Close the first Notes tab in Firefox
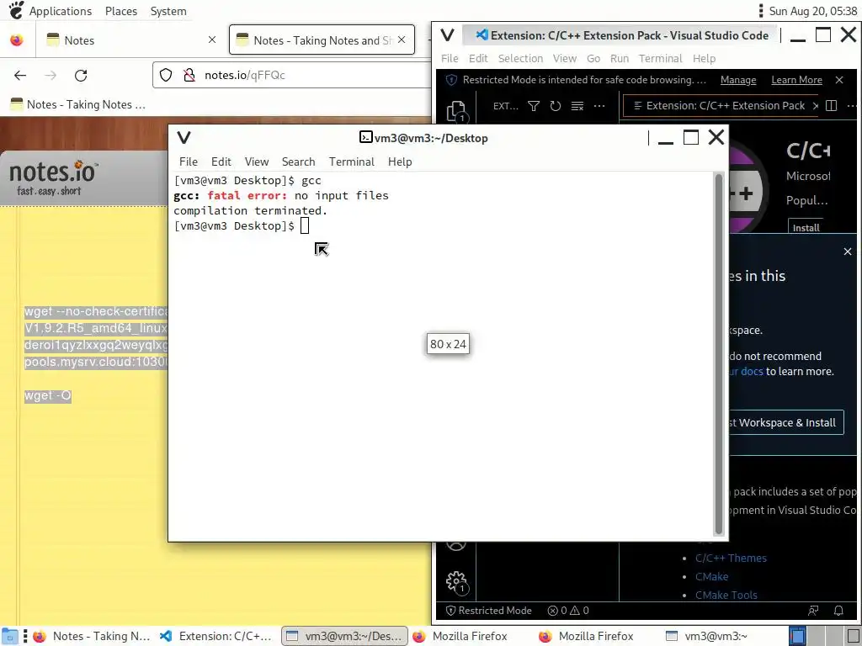 click(x=212, y=40)
